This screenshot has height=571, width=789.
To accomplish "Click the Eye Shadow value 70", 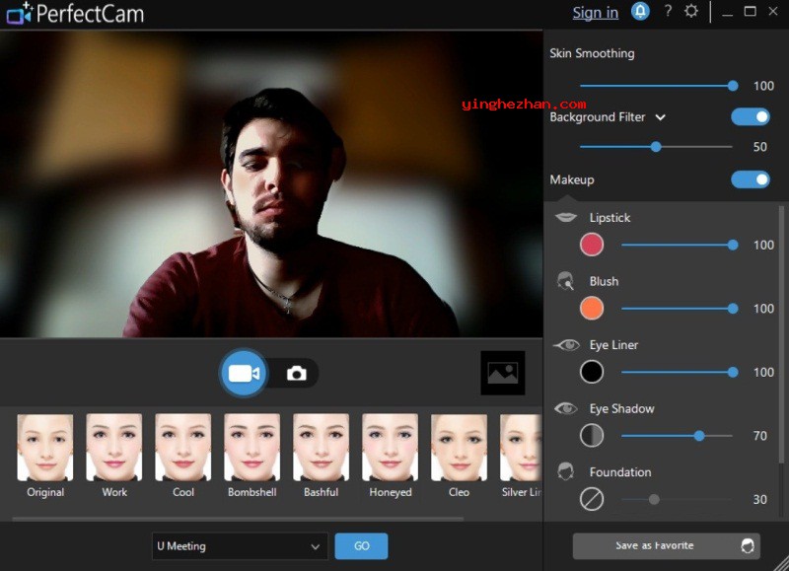I will tap(759, 436).
